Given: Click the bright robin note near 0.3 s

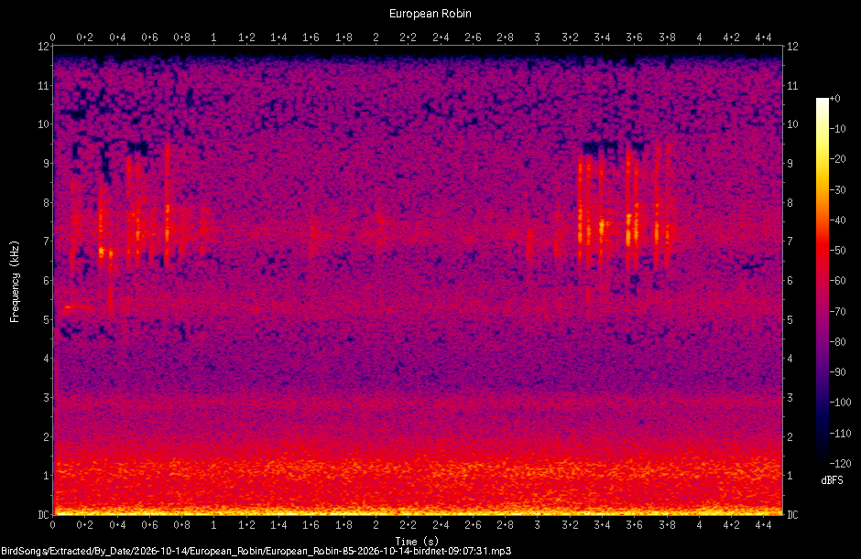Looking at the screenshot, I should 102,252.
